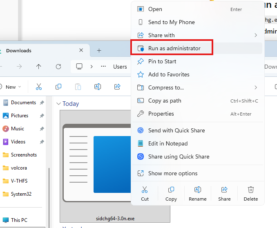Open Documents in the sidebar
277x228 pixels.
click(23, 103)
